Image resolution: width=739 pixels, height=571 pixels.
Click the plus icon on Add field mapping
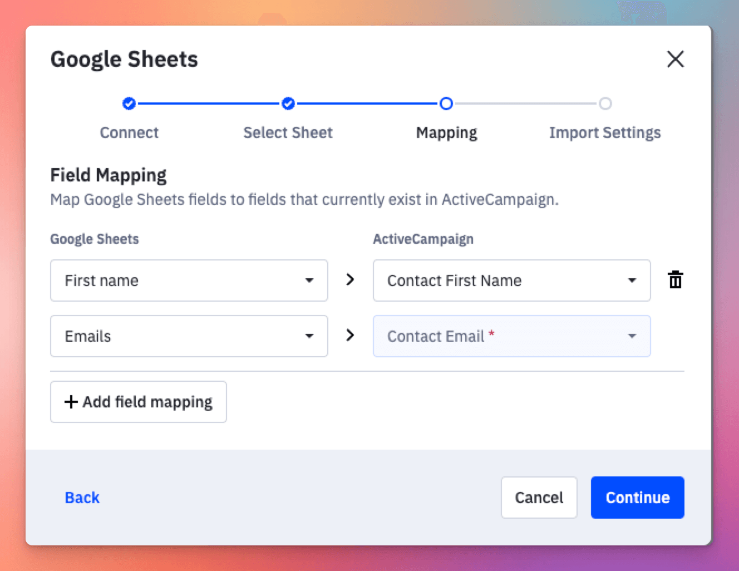[x=70, y=402]
